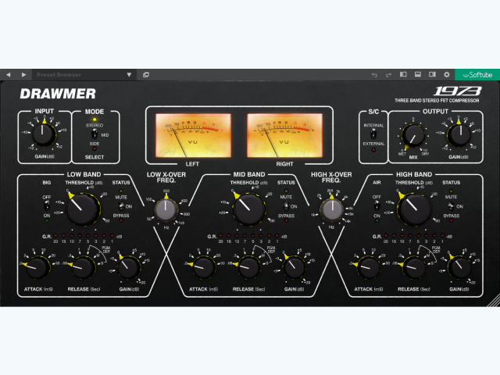Flip the Mode stereo/mid-side switch

click(x=95, y=134)
